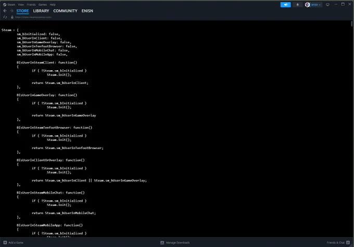Click the text "sm_bUserInTenfootBrowser: false,"

(47, 46)
